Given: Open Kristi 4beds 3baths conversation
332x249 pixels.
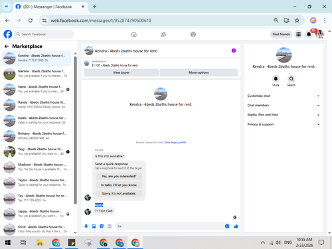Looking at the screenshot, I should pos(37,229).
